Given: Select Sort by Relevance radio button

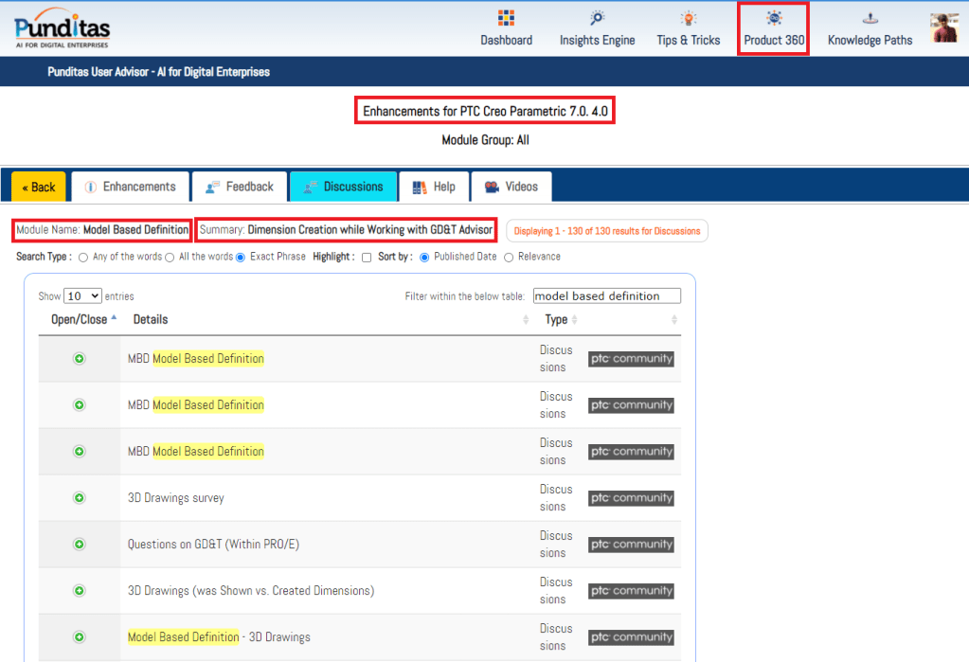Looking at the screenshot, I should [x=509, y=257].
